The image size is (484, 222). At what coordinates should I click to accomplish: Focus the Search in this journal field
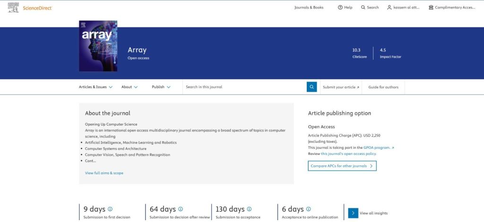click(244, 87)
